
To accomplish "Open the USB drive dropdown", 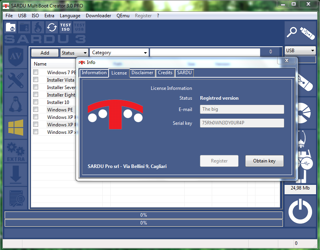I will (x=300, y=51).
